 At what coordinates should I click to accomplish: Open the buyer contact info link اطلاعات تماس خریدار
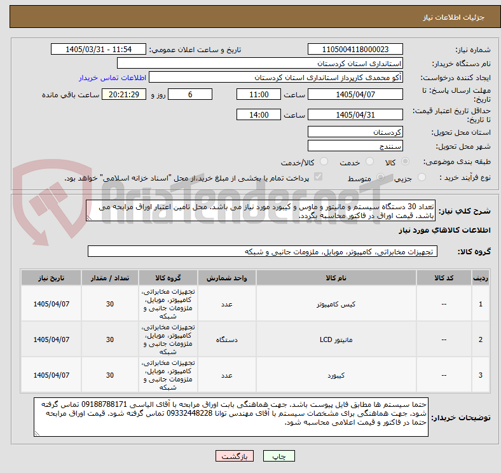point(113,78)
